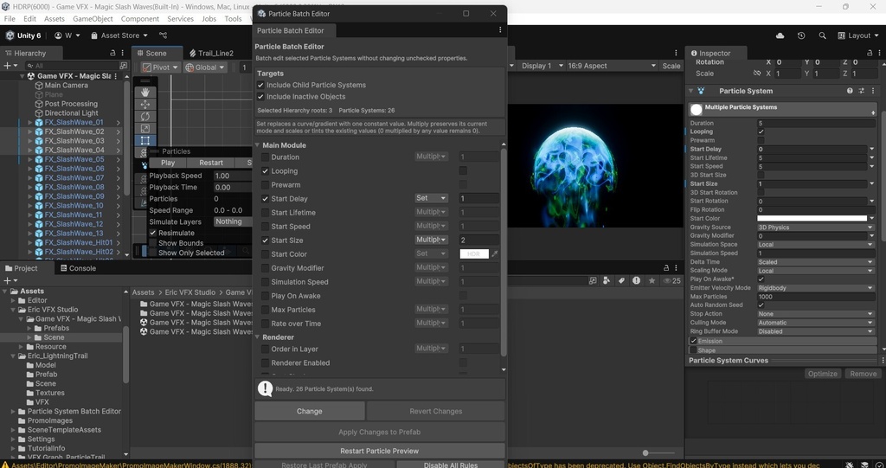This screenshot has width=886, height=468.
Task: Click Restart in the Particles overlay
Action: click(x=211, y=163)
